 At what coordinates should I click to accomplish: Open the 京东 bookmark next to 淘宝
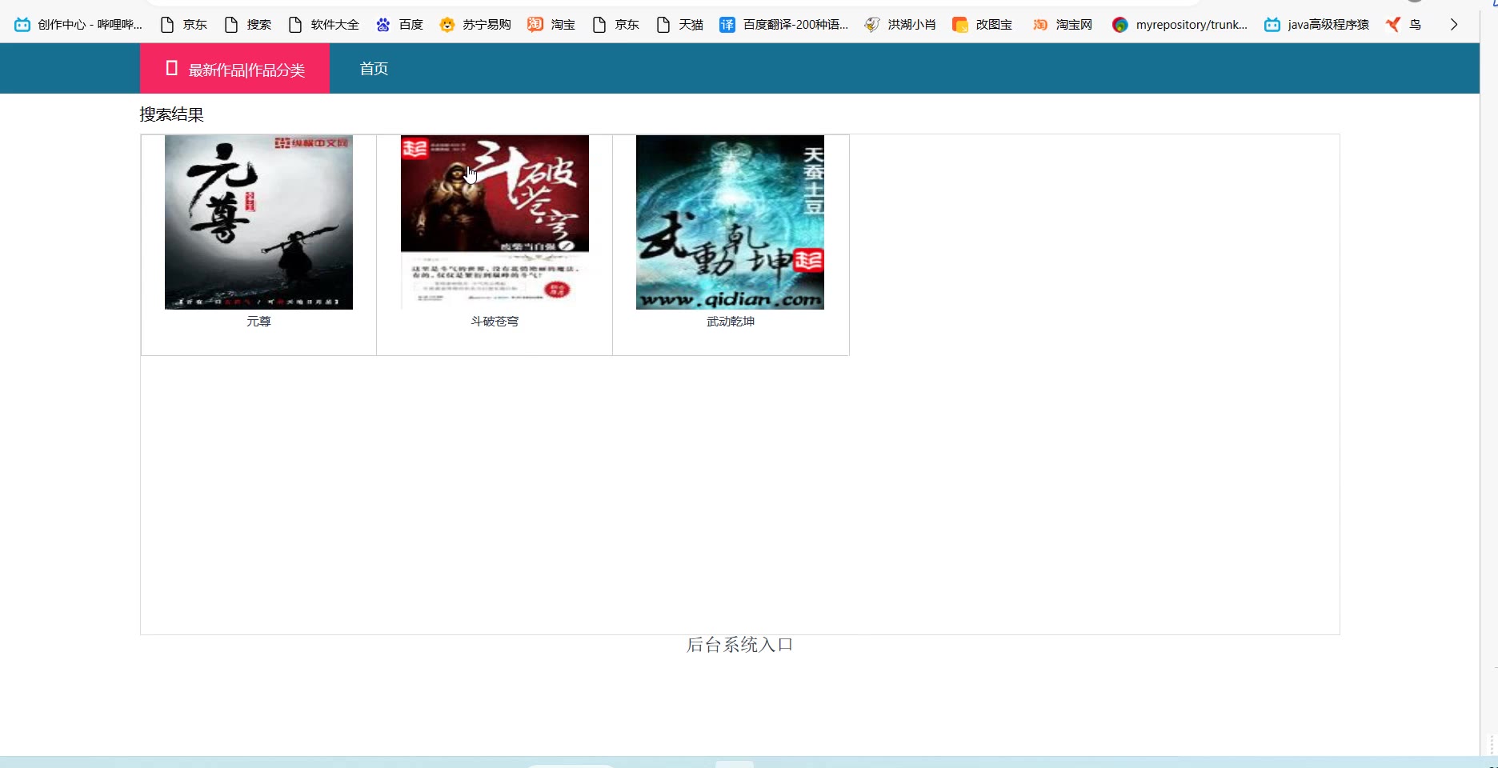616,25
